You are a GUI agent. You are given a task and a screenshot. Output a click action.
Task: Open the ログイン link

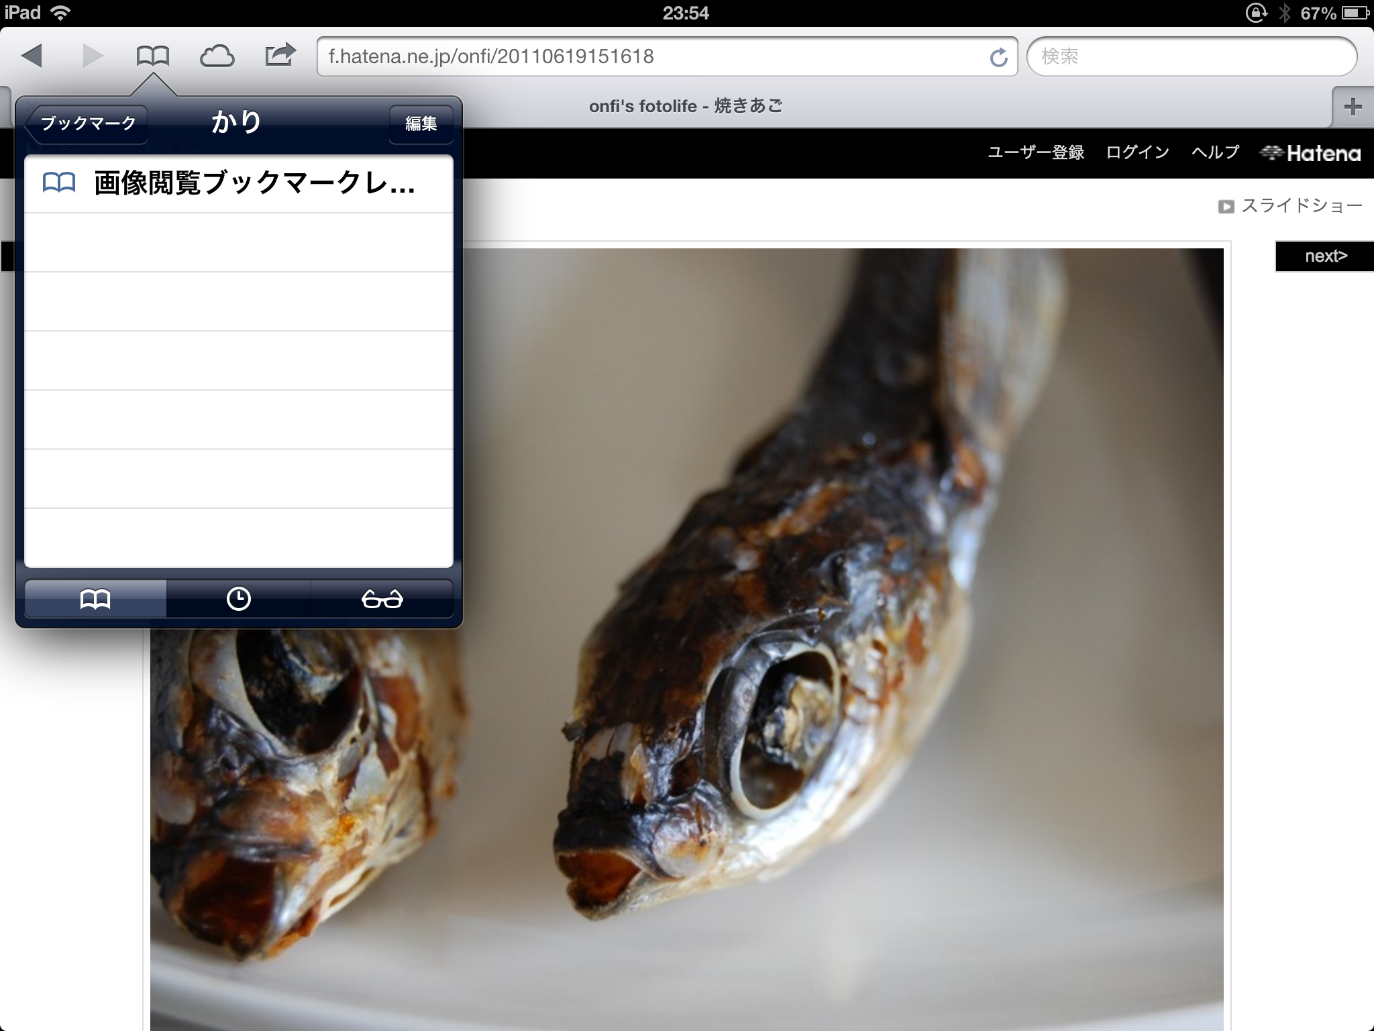1138,152
